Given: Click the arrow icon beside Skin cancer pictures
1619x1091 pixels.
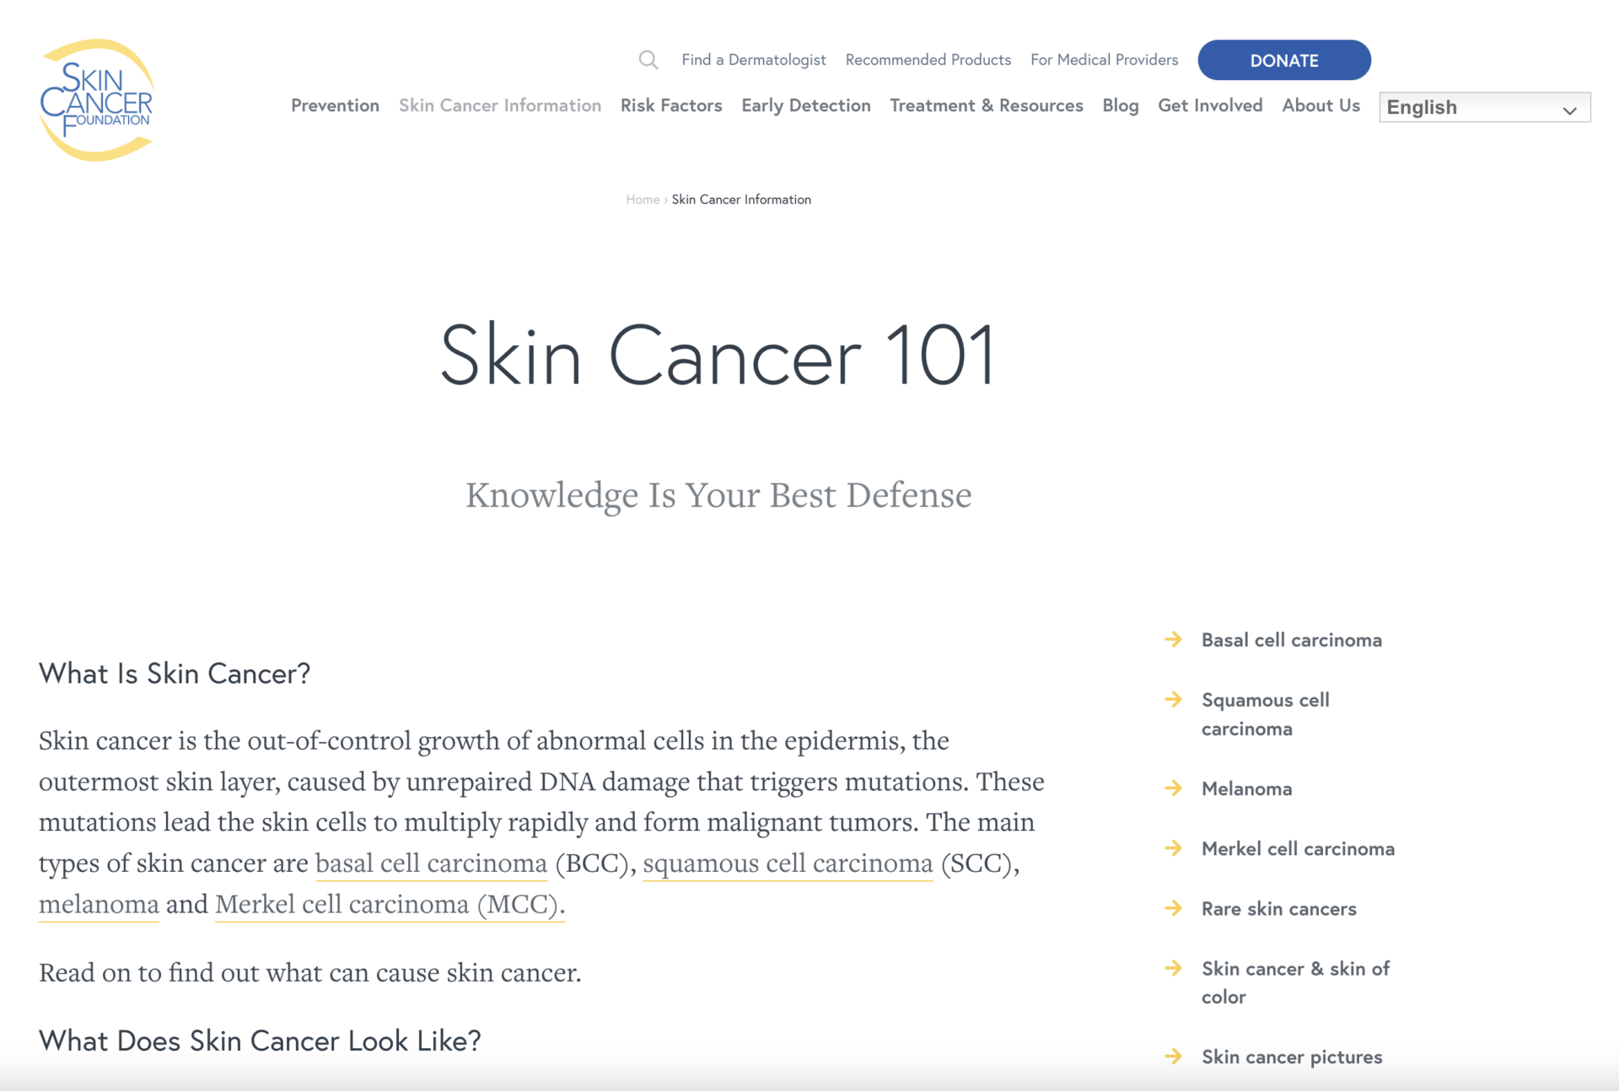Looking at the screenshot, I should 1173,1056.
